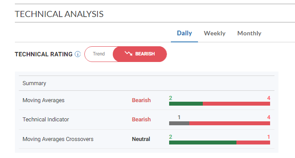Viewport: 295px width, 158px height.
Task: Click the TECHNICAL RATING label text
Action: tap(44, 54)
